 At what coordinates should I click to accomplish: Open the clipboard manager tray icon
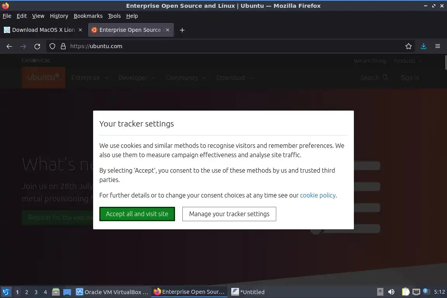(405, 292)
